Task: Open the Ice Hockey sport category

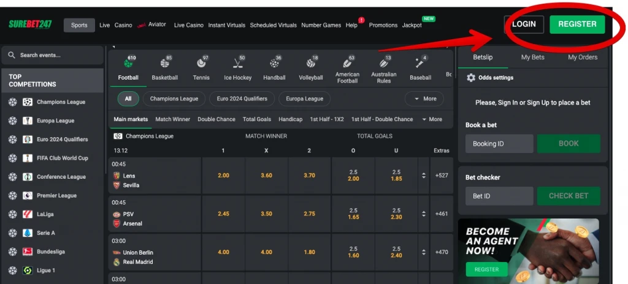Action: coord(237,64)
